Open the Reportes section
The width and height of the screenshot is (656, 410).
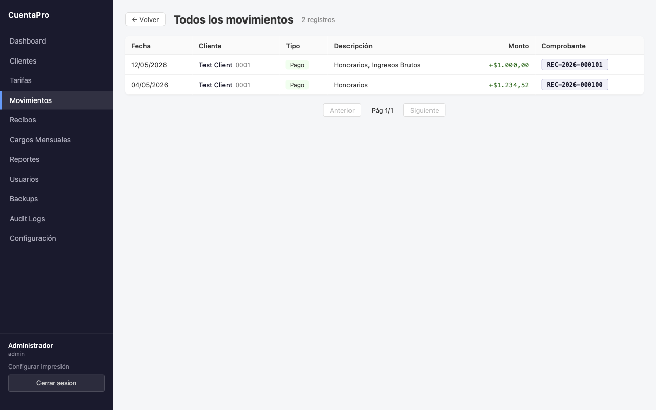pyautogui.click(x=56, y=159)
